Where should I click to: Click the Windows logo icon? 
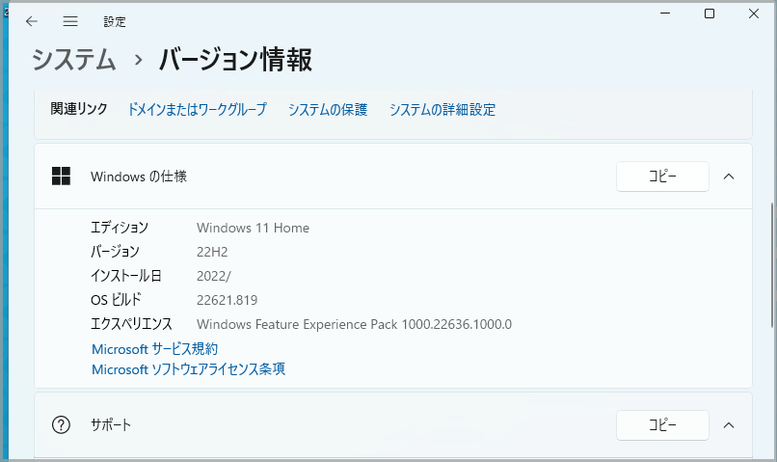[x=62, y=177]
